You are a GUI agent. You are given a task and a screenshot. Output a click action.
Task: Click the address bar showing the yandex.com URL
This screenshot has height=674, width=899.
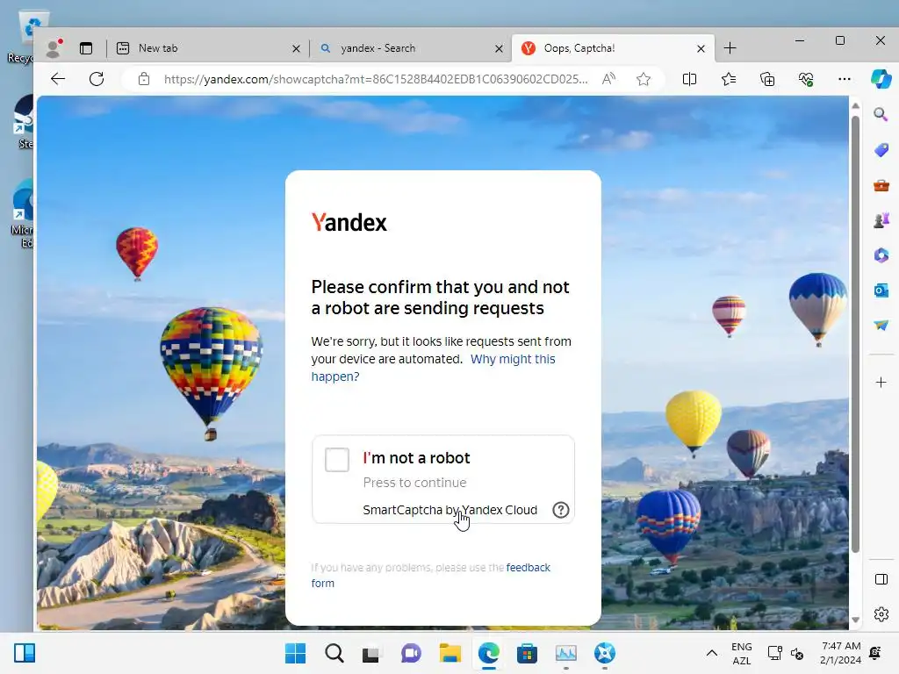click(376, 79)
